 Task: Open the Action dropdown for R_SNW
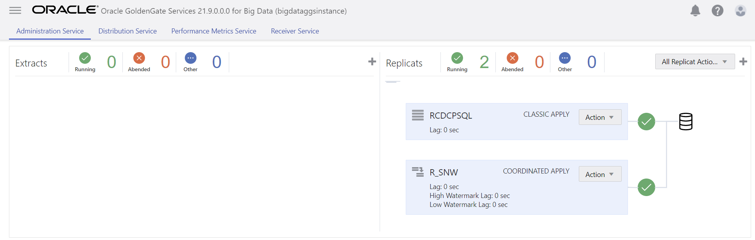(x=600, y=174)
